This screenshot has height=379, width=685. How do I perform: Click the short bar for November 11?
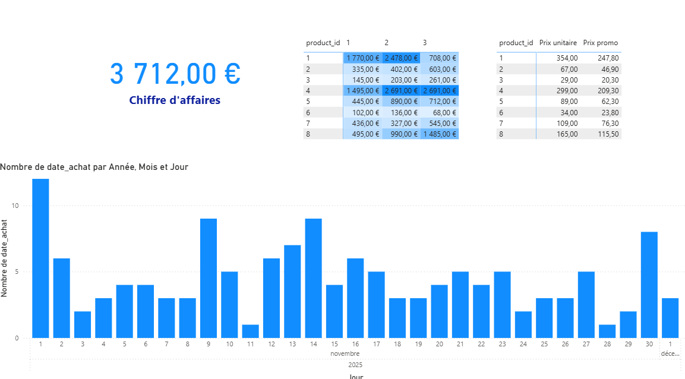click(x=250, y=331)
